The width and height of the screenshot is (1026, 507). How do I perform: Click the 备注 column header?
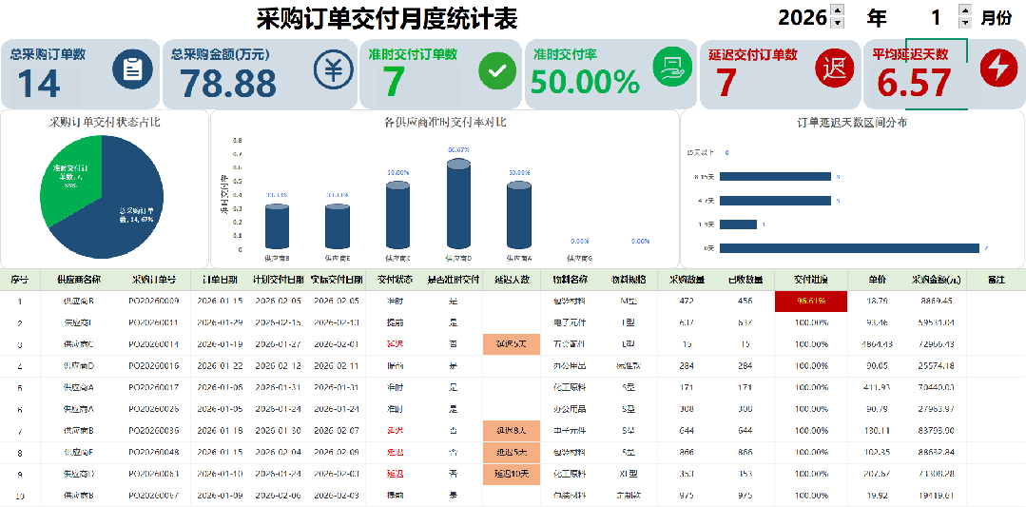pyautogui.click(x=996, y=280)
